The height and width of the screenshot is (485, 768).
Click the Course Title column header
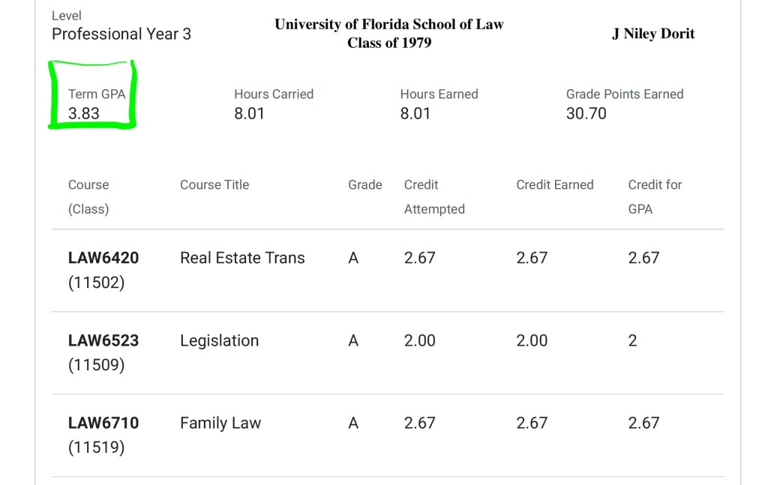tap(214, 184)
